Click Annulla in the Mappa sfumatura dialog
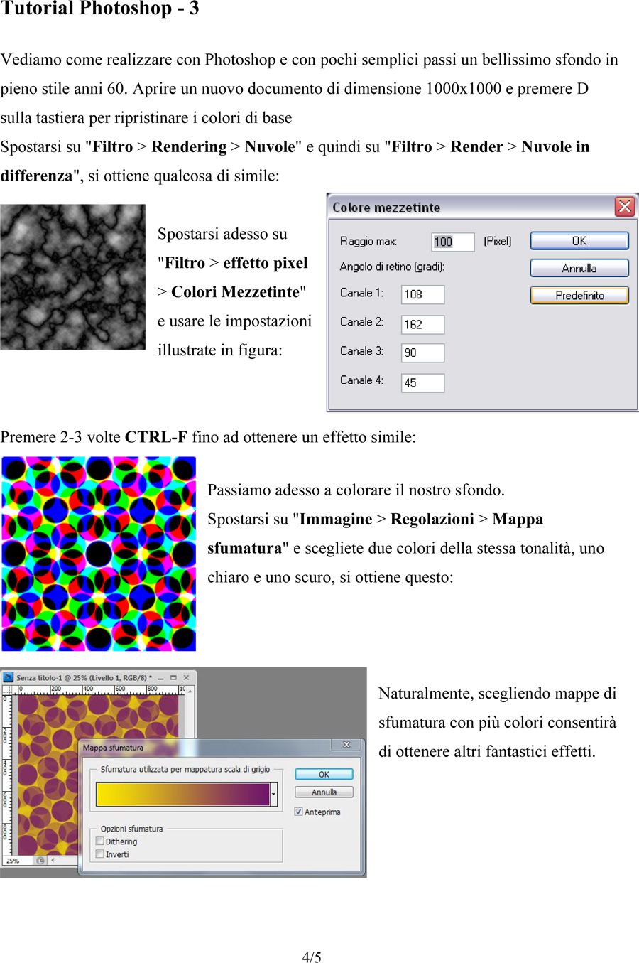Viewport: 639px width, 963px height. coord(324,792)
